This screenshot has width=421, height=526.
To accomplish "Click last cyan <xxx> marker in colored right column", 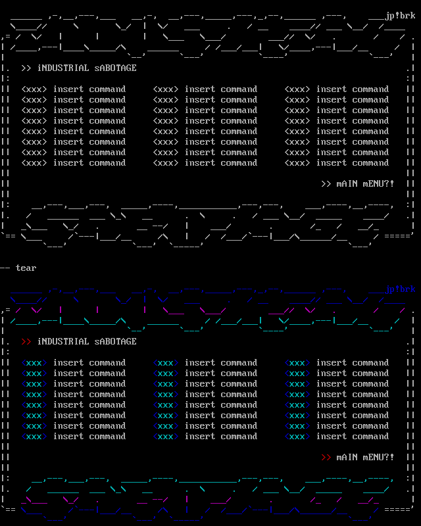I will click(x=297, y=437).
